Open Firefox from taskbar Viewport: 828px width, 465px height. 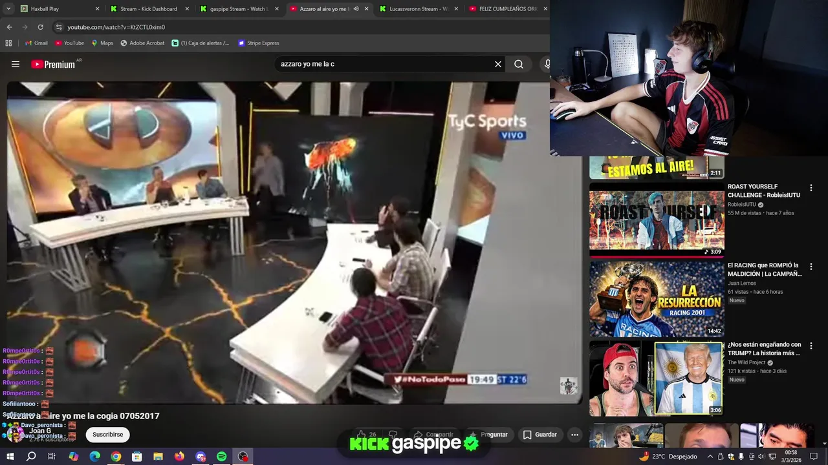179,457
